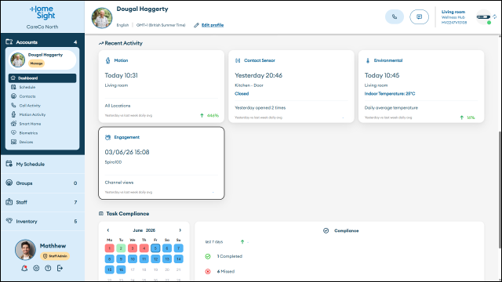Open Dougal Haggerty's header profile photo
This screenshot has width=502, height=282.
(102, 18)
